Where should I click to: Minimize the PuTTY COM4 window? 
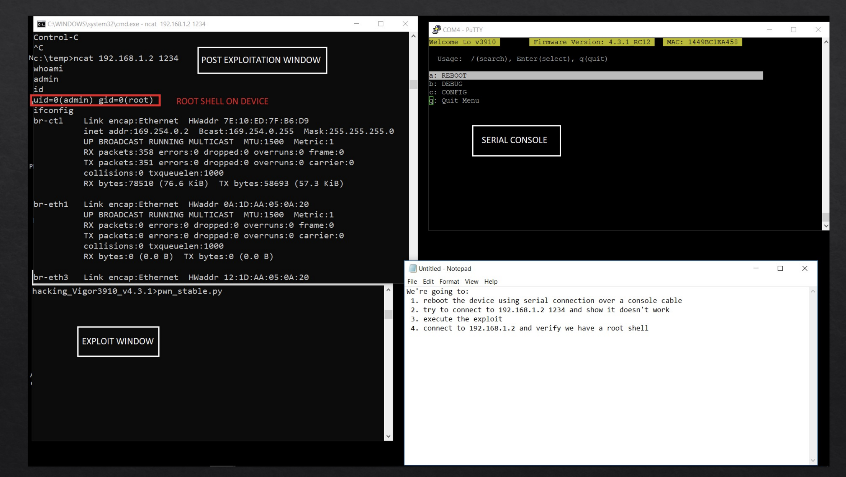coord(769,29)
